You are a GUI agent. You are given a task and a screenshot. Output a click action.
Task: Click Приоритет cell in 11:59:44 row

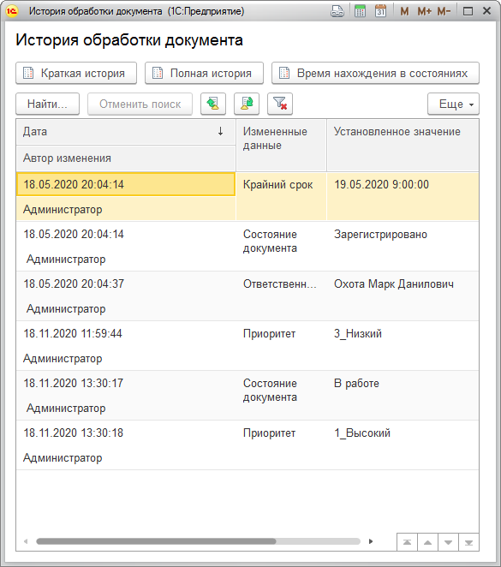click(281, 345)
